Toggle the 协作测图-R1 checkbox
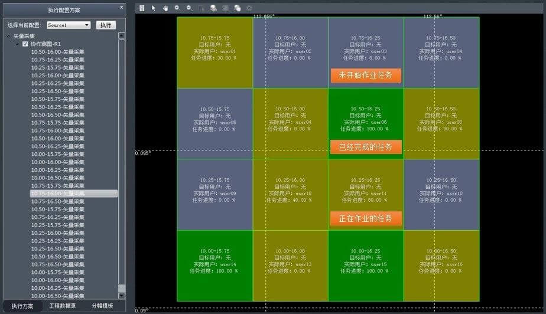The image size is (546, 314). tap(25, 44)
